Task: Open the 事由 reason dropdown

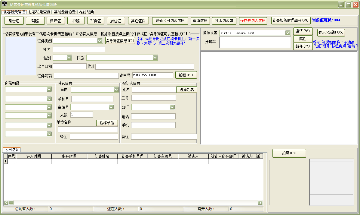Action: [x=116, y=90]
